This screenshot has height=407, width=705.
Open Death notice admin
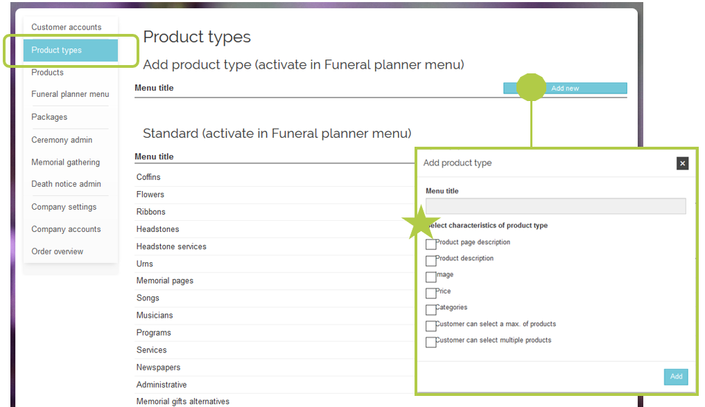66,184
